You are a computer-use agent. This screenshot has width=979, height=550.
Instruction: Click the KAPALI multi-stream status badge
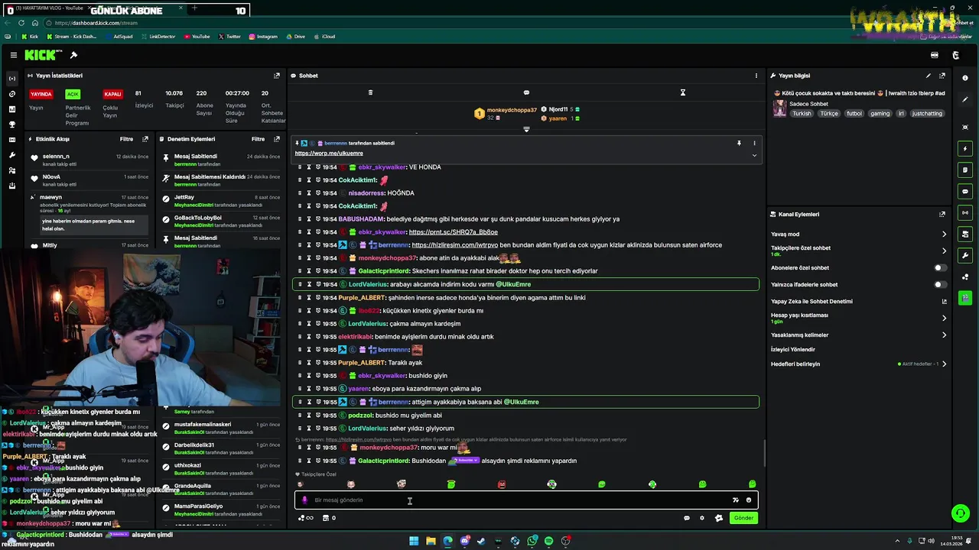click(x=113, y=94)
